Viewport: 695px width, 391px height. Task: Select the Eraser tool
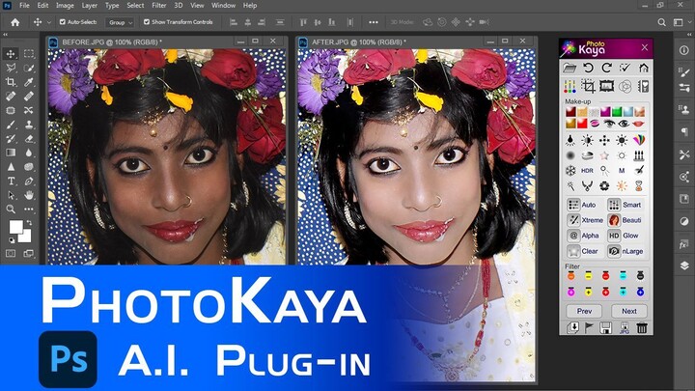click(x=29, y=139)
